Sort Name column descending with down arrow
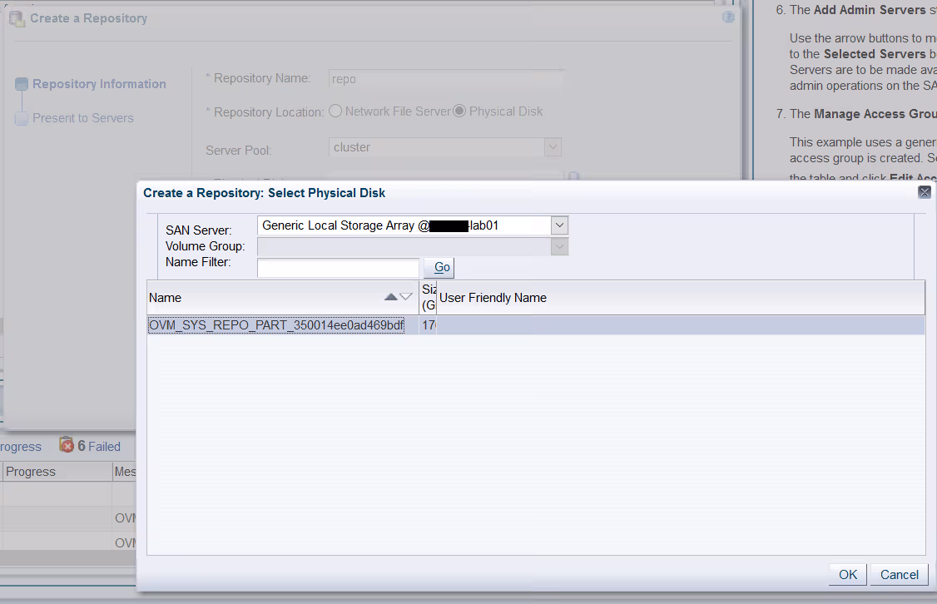Viewport: 937px width, 604px height. coord(406,297)
